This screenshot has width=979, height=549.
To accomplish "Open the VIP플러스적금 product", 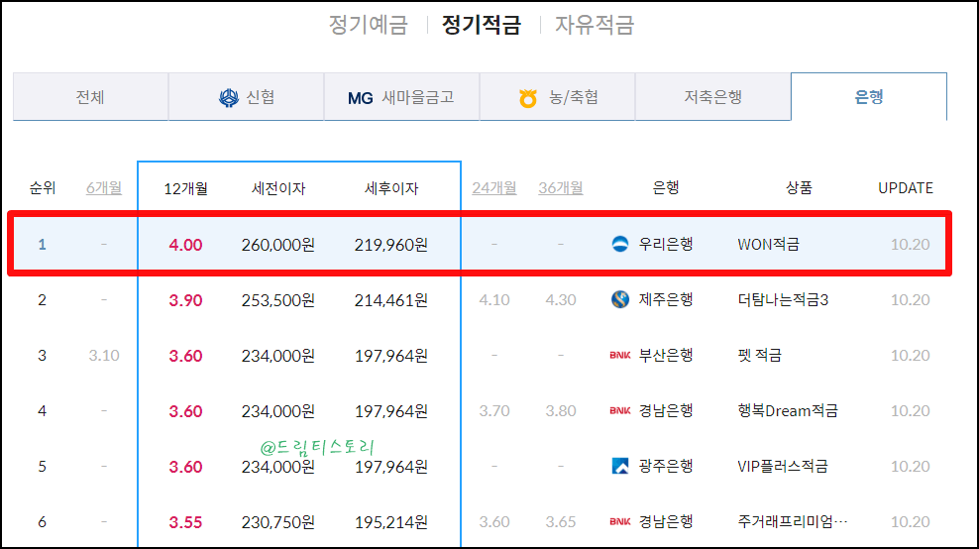I will 783,467.
